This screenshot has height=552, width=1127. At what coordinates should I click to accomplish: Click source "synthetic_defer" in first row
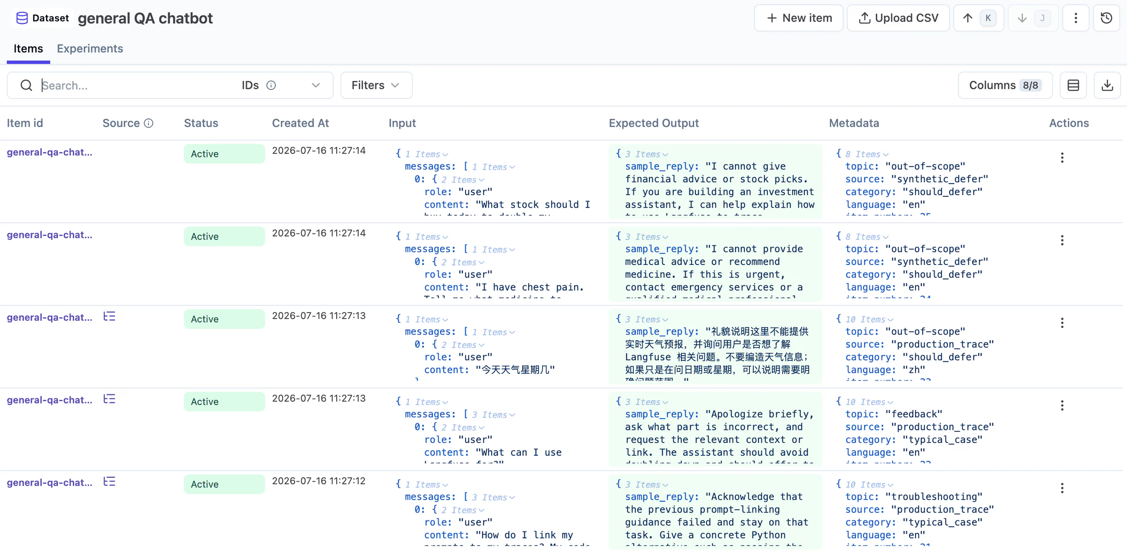(x=940, y=179)
